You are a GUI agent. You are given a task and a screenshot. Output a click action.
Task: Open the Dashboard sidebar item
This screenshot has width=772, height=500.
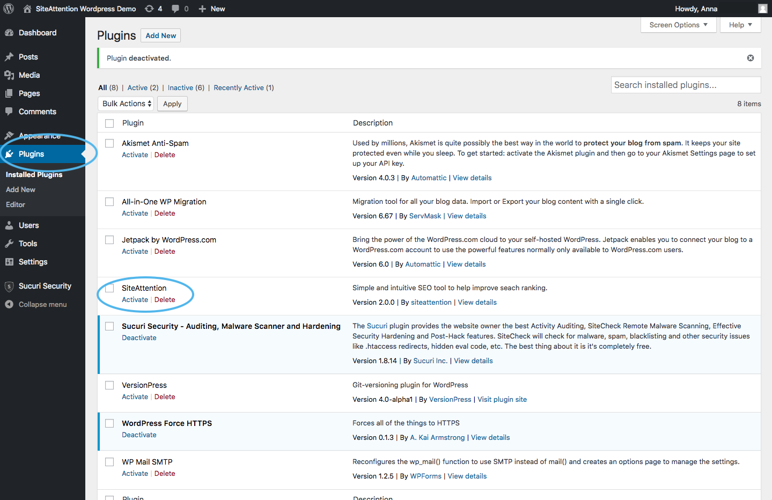coord(37,33)
